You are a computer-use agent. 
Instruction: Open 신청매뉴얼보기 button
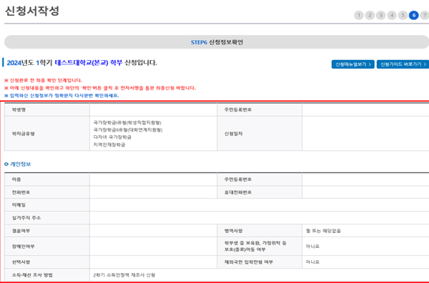coord(353,64)
